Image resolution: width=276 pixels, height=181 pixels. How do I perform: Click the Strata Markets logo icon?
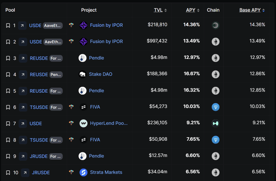point(83,172)
